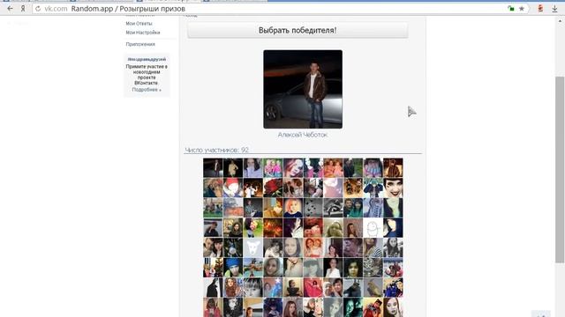
Task: Bookmark the page with the star icon
Action: click(x=522, y=8)
